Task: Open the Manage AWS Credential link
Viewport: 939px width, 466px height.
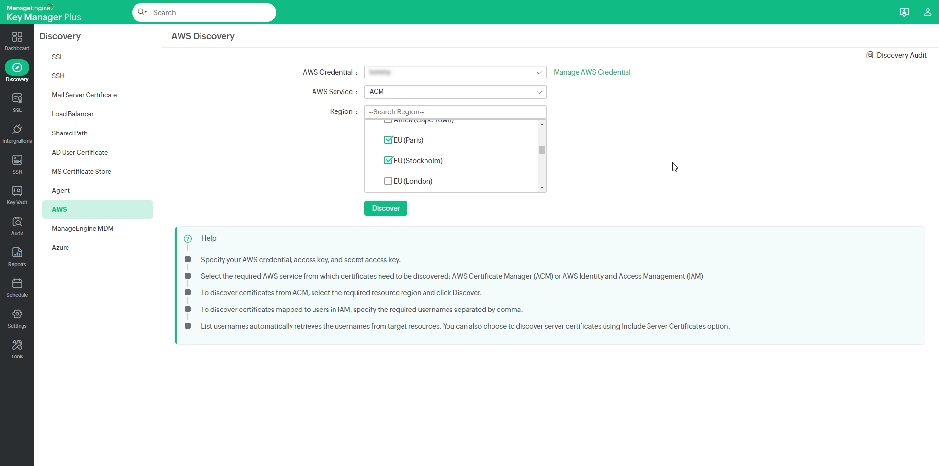Action: click(x=592, y=72)
